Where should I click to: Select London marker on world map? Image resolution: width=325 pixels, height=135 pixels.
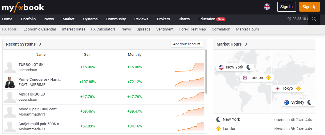[x=256, y=78]
